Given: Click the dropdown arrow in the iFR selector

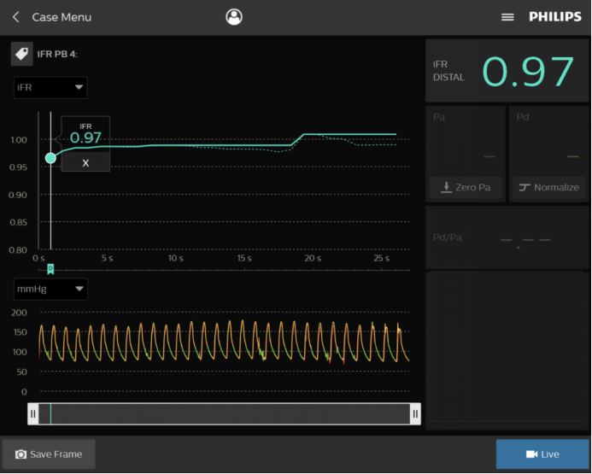Looking at the screenshot, I should pos(79,87).
